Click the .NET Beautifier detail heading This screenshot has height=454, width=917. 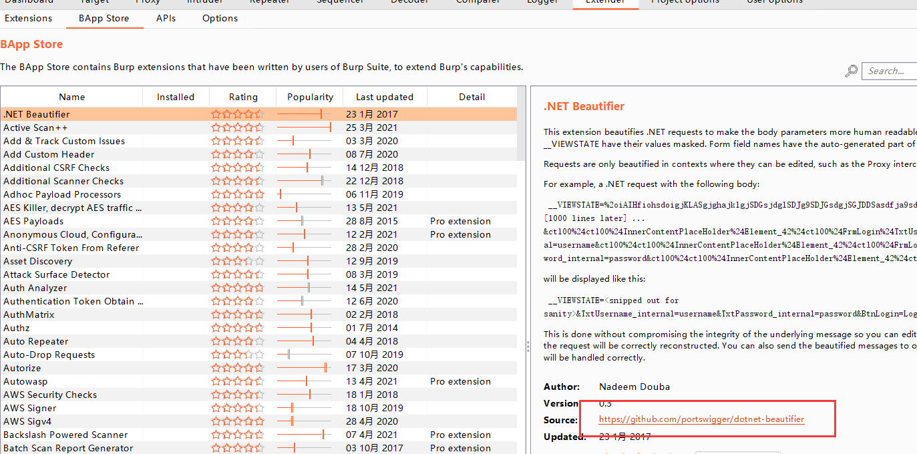point(584,106)
